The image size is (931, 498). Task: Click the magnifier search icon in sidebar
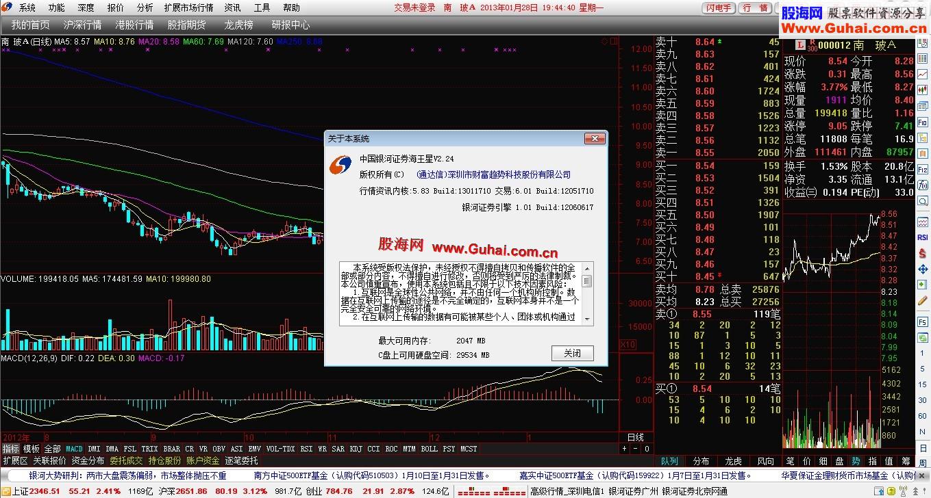922,200
